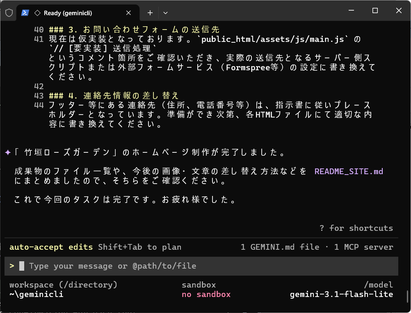Click the terminal scrollbar thumb

click(408, 297)
